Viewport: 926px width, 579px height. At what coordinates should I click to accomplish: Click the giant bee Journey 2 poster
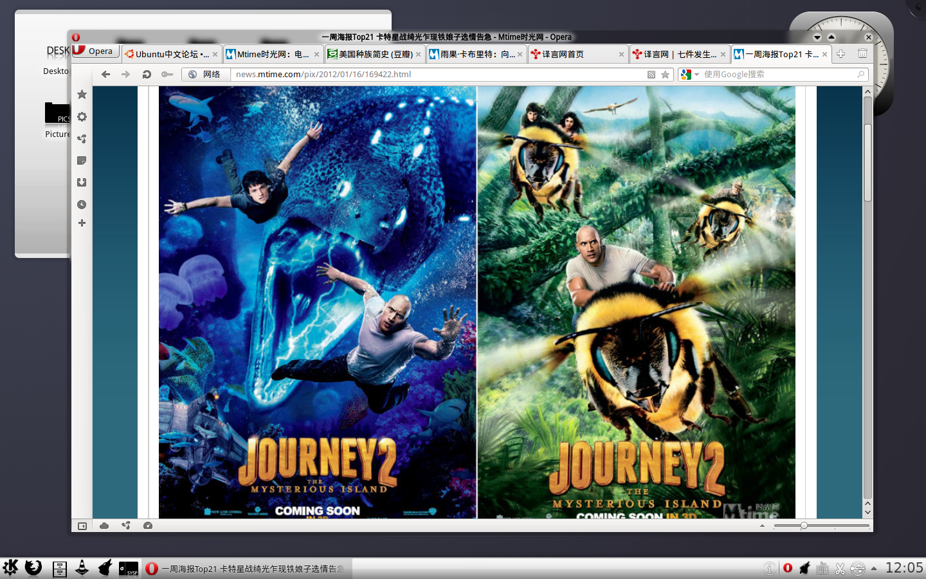637,302
